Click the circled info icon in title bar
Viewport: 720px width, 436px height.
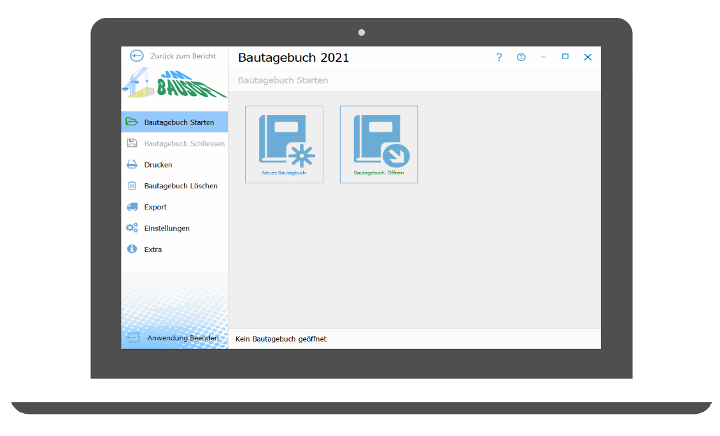[x=521, y=57]
